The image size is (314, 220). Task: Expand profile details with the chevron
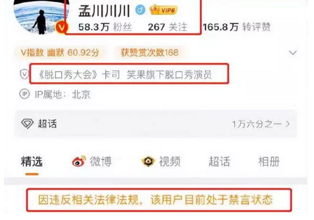click(293, 53)
